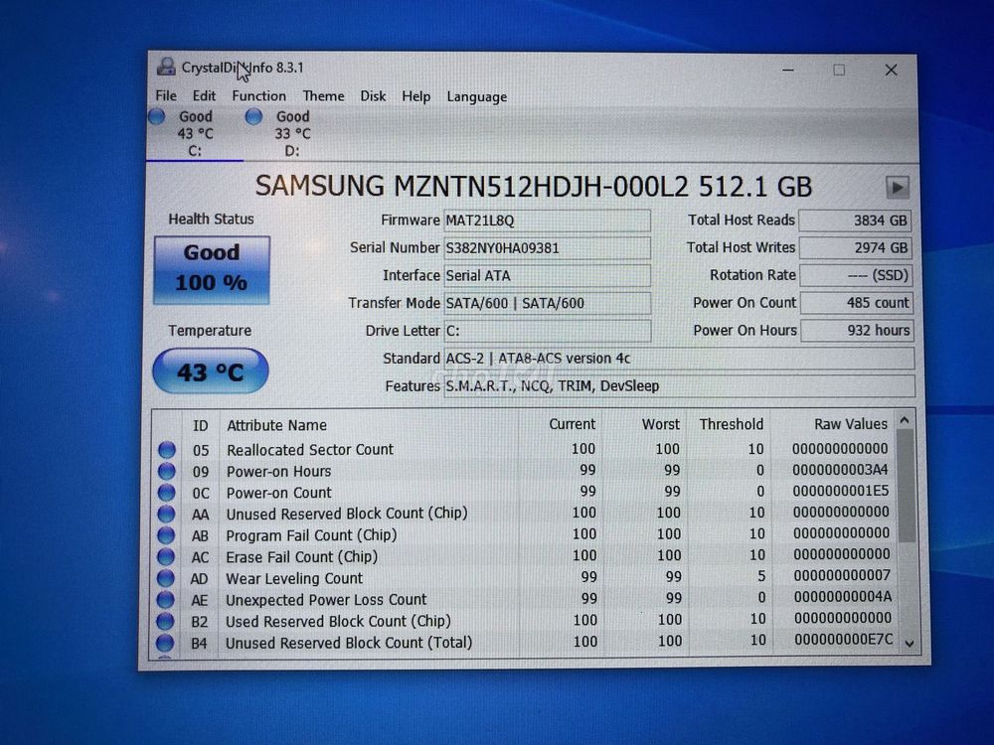Select Unexpected Power Loss Count row
Viewport: 994px width, 745px height.
click(x=524, y=599)
